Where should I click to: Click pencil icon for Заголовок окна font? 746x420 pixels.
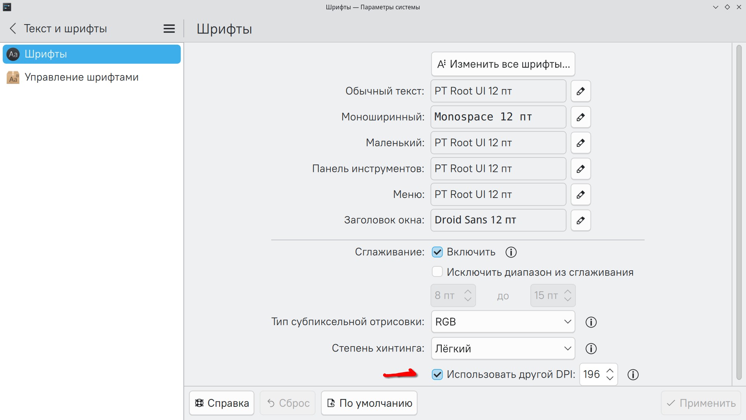click(580, 220)
